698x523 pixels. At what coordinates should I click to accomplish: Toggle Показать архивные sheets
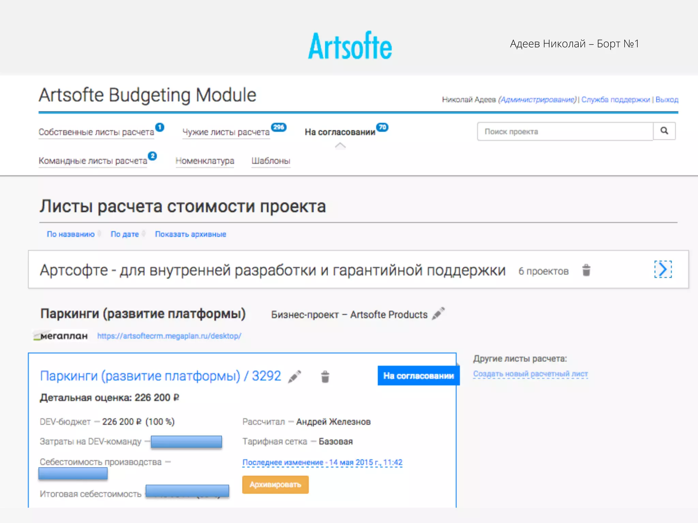[x=190, y=234]
